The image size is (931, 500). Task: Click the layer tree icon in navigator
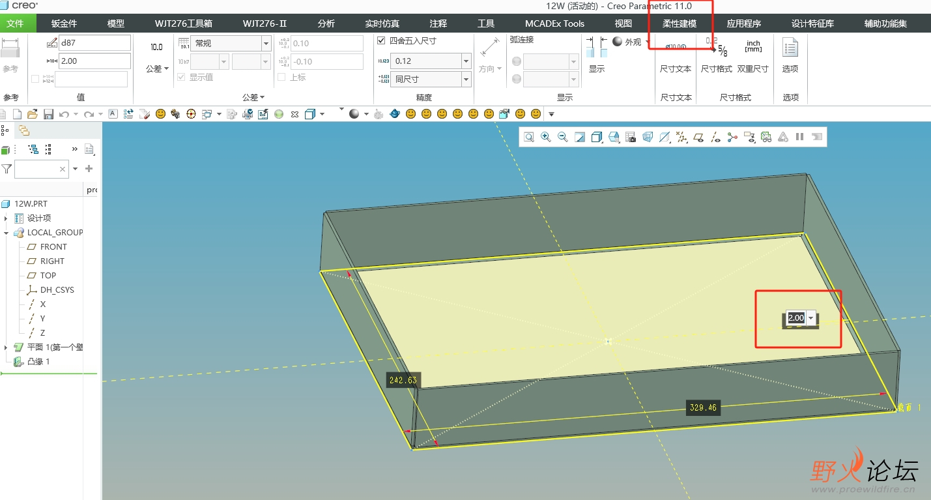click(x=24, y=130)
